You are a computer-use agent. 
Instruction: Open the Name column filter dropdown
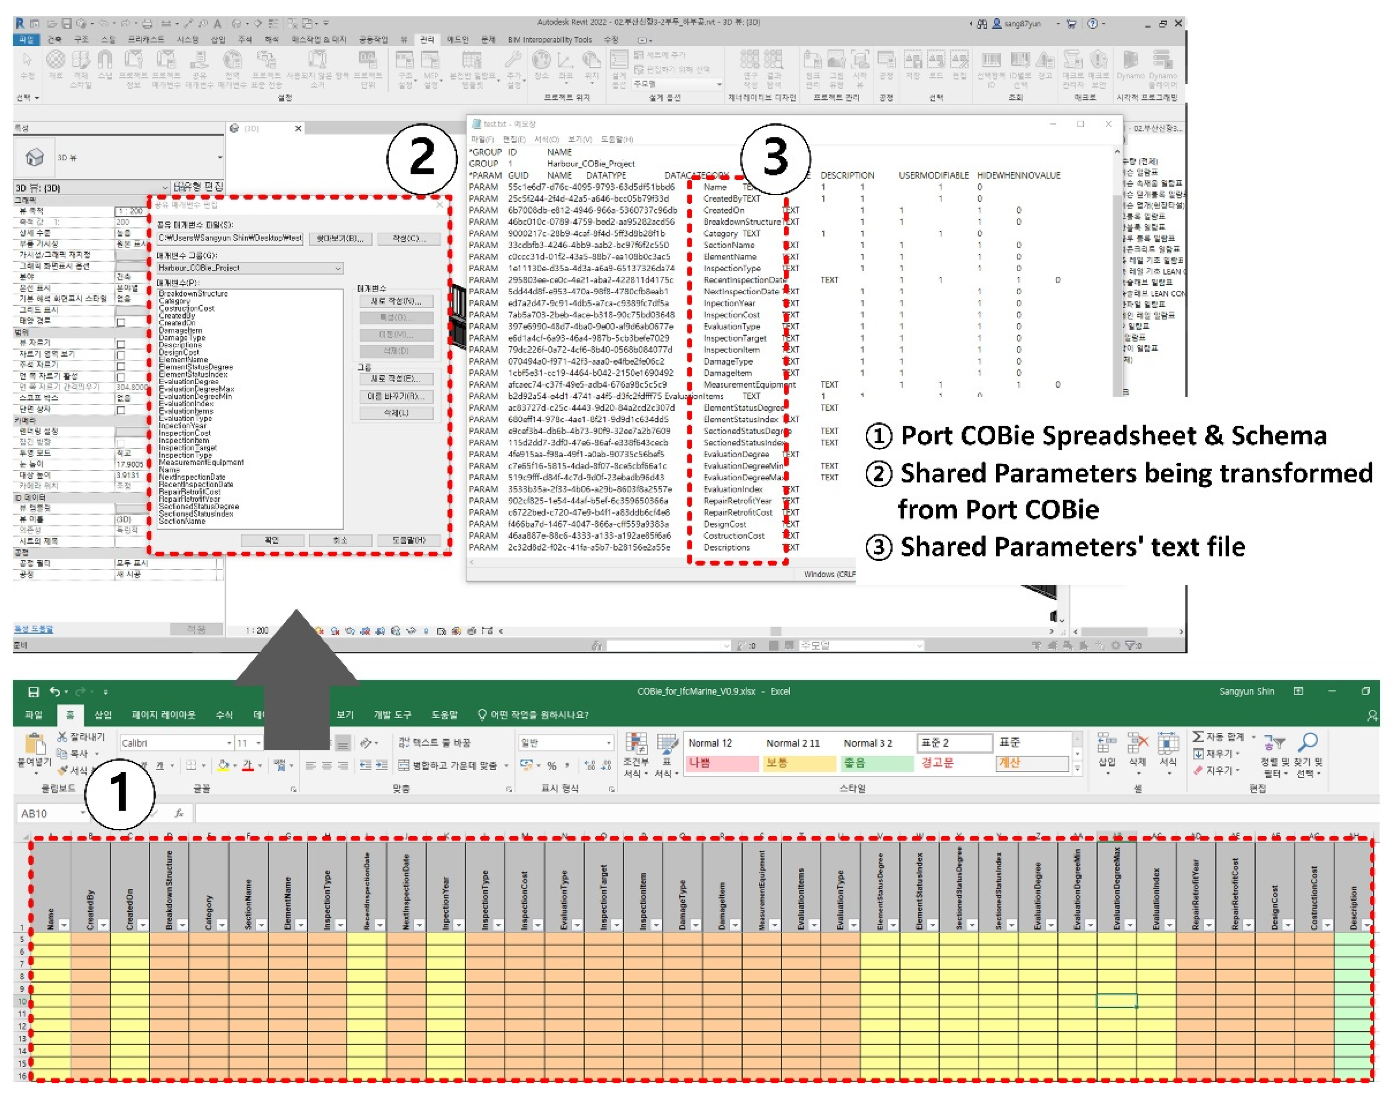click(x=64, y=925)
